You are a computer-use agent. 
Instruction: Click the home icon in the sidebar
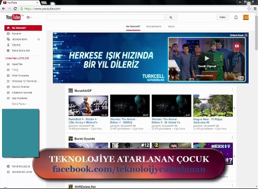[8, 28]
